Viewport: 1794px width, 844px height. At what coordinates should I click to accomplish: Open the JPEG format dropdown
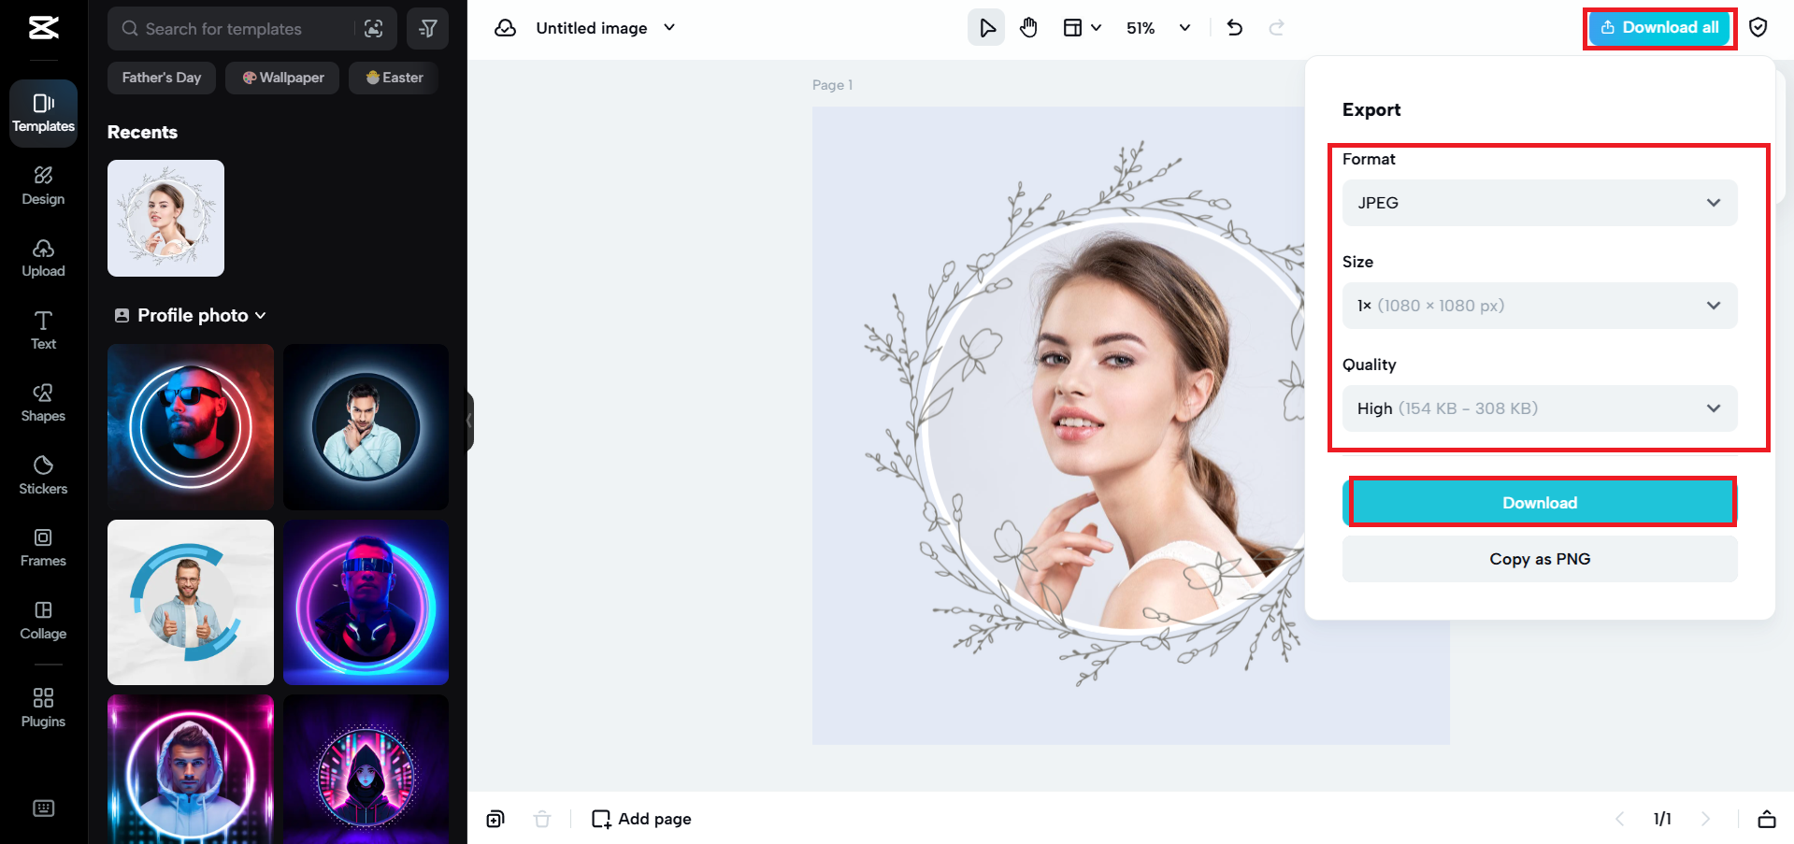coord(1540,203)
